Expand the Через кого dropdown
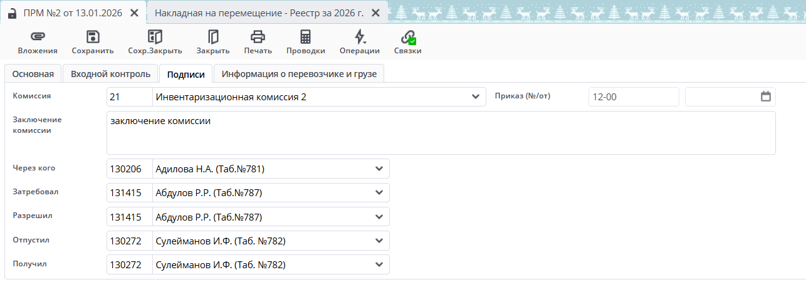Screen dimensions: 806x287 coord(379,169)
